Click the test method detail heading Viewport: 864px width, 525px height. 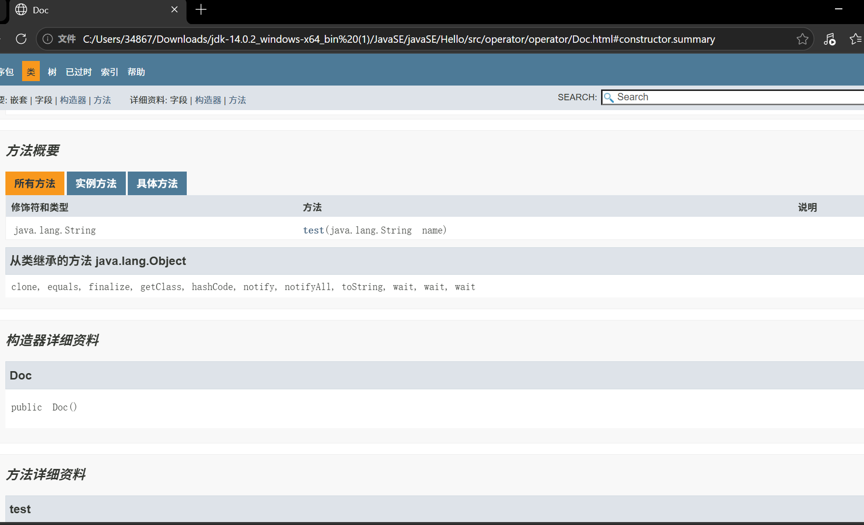coord(20,509)
